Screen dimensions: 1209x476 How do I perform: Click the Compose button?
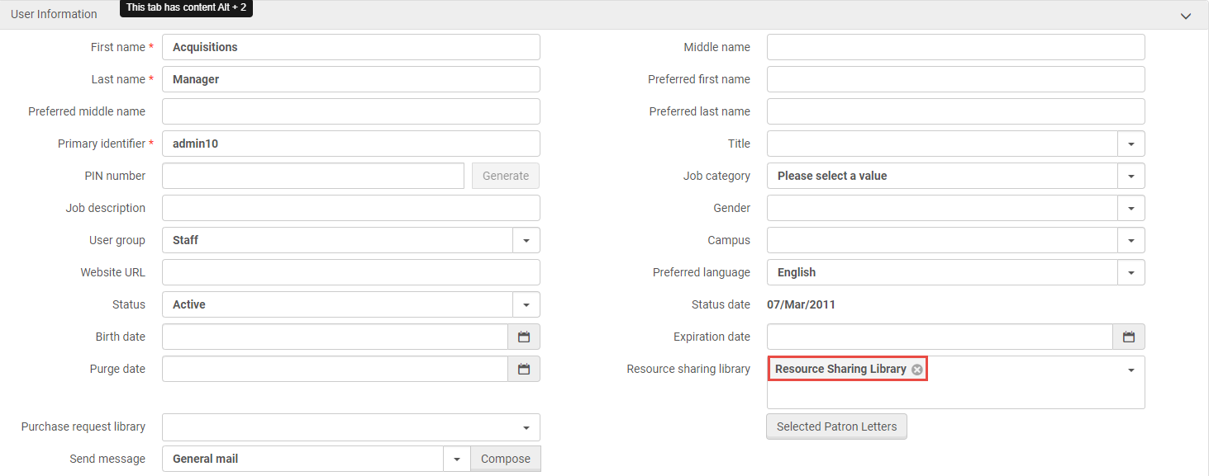click(x=506, y=459)
